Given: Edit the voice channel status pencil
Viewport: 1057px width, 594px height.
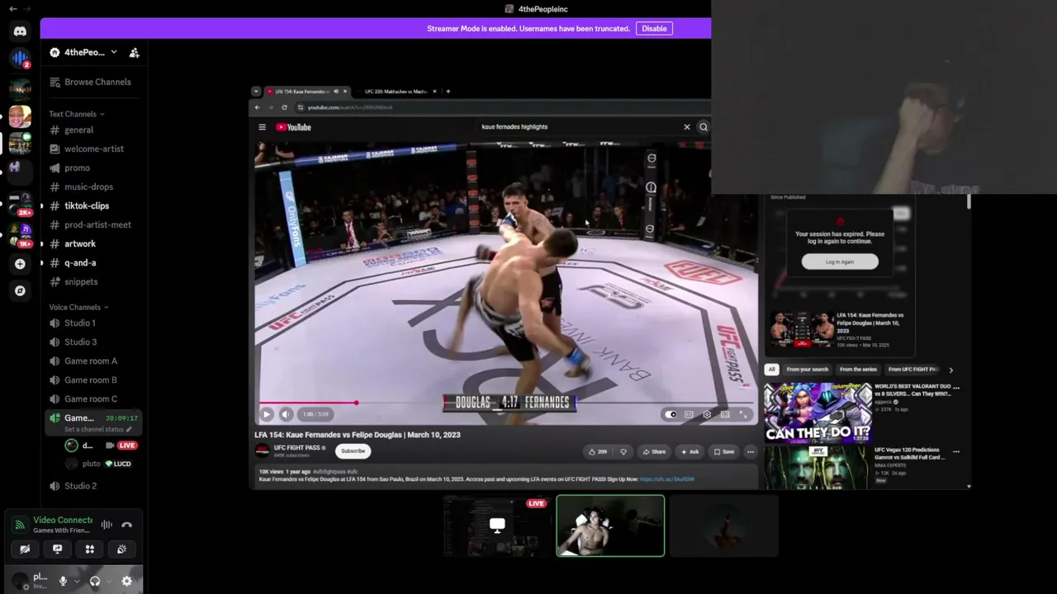Looking at the screenshot, I should pos(129,430).
